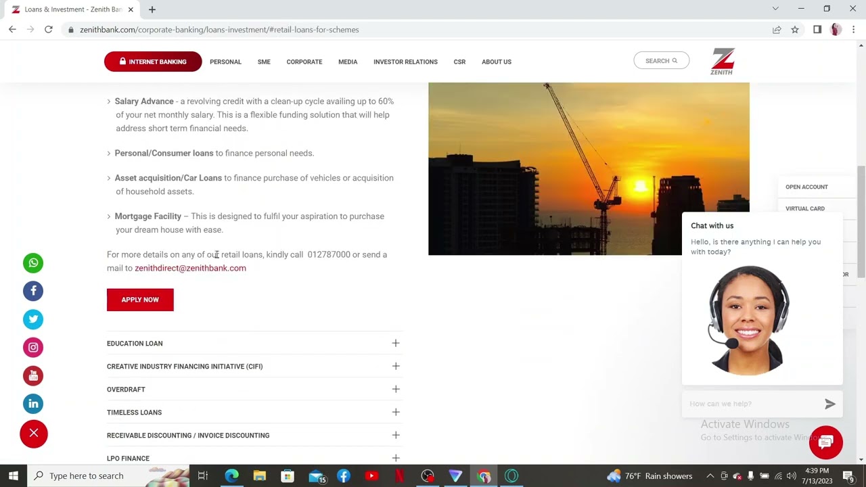This screenshot has height=487, width=866.
Task: Close the social icons with red X button
Action: tap(34, 434)
